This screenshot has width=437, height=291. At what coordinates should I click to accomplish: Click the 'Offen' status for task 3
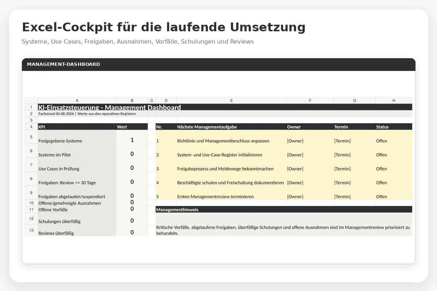[394, 164]
